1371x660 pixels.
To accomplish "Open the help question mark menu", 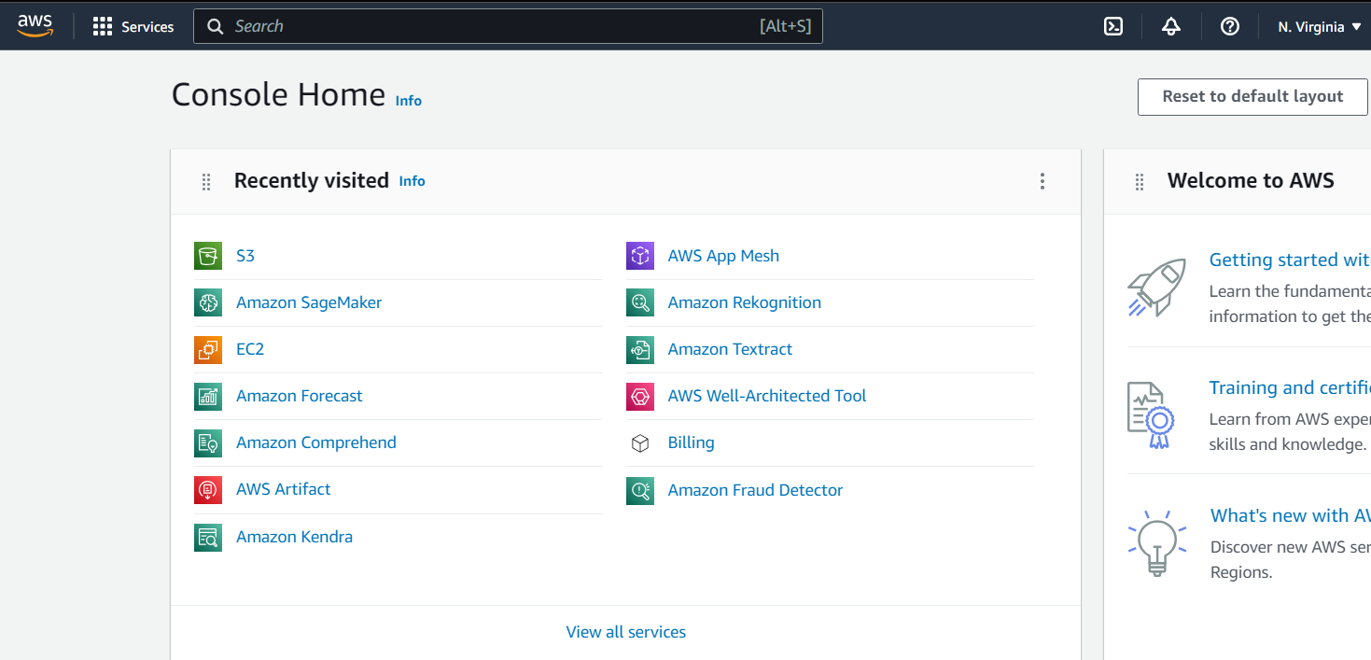I will (x=1230, y=26).
